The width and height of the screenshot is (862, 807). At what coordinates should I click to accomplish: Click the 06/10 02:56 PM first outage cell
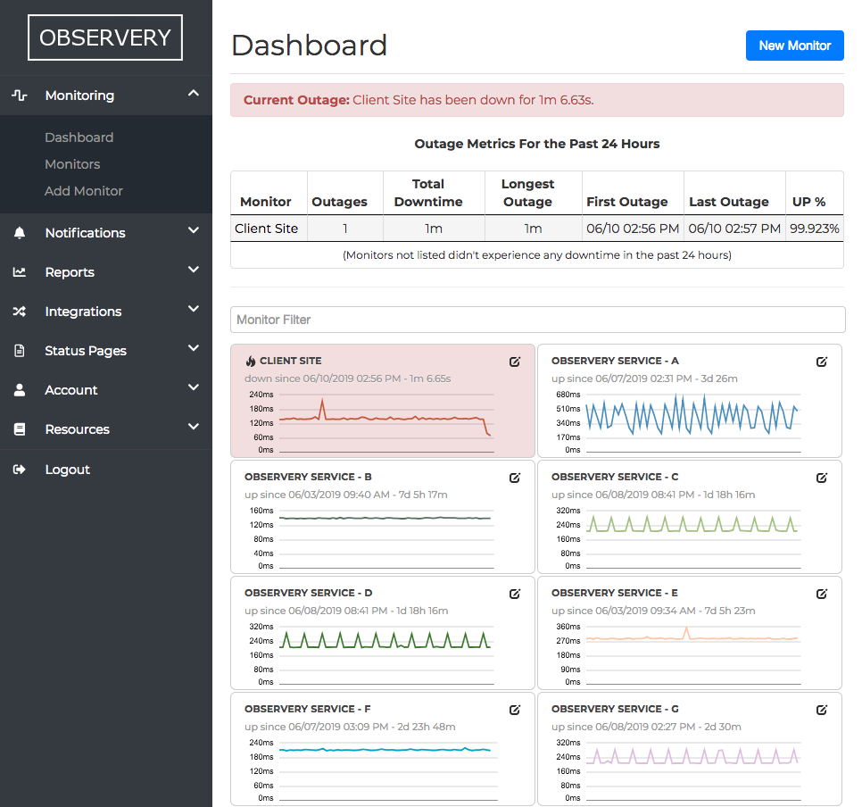click(633, 229)
